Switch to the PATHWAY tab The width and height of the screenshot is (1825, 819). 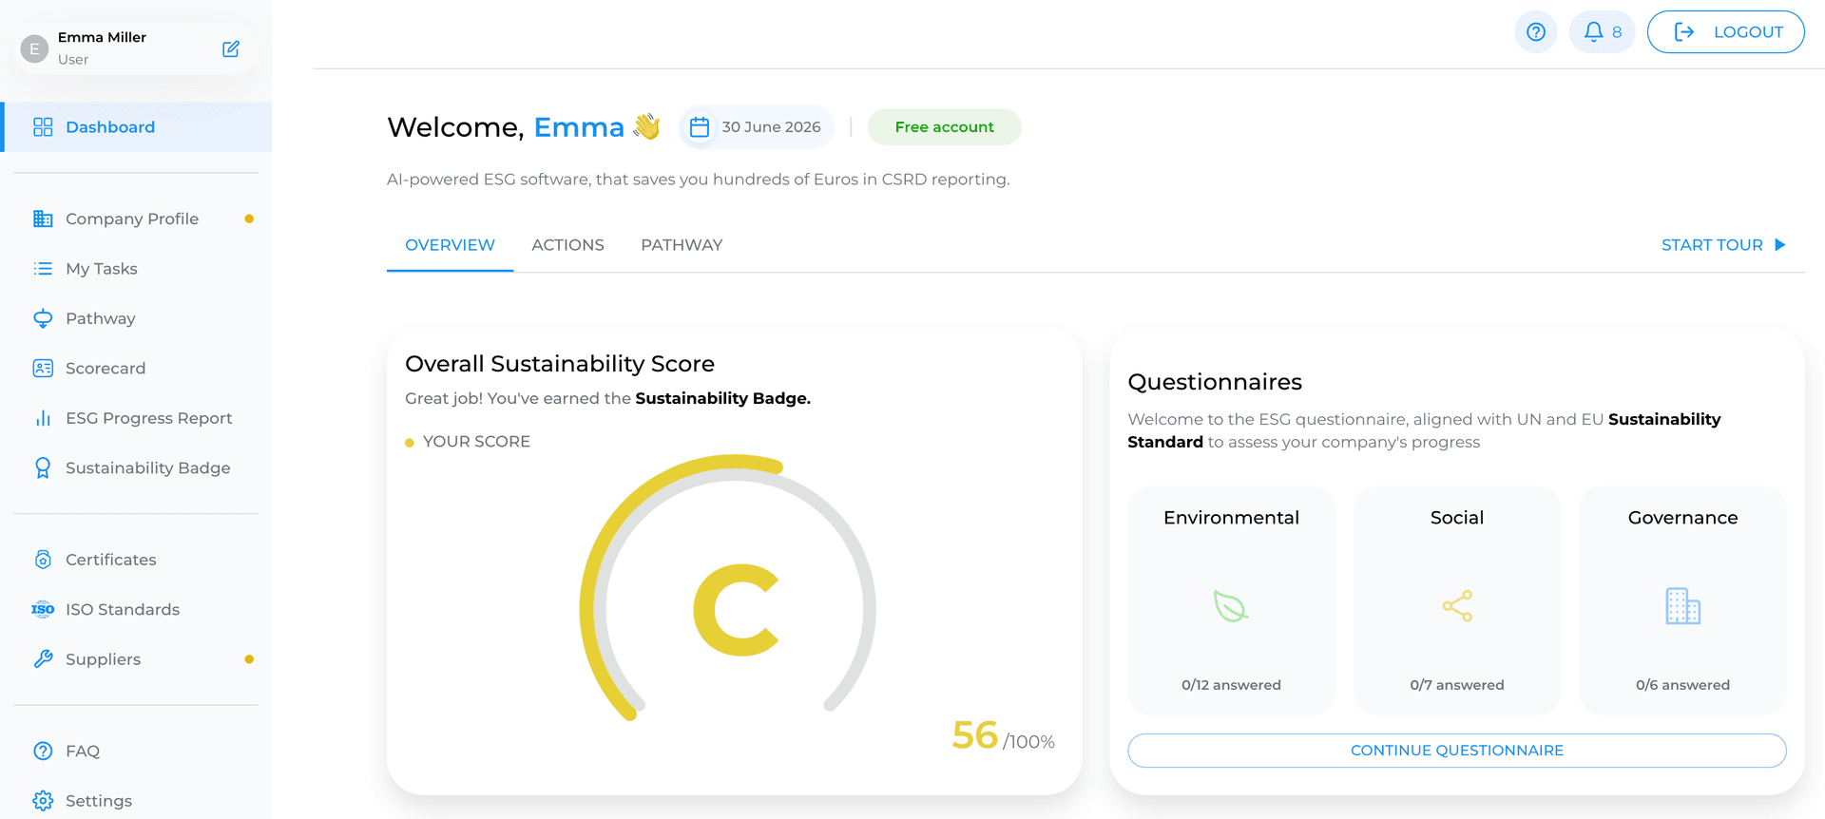point(682,245)
